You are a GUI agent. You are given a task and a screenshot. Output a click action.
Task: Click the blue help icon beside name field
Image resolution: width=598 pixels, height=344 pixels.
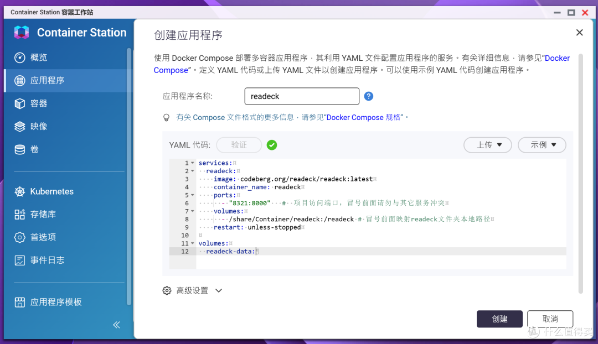pyautogui.click(x=368, y=96)
